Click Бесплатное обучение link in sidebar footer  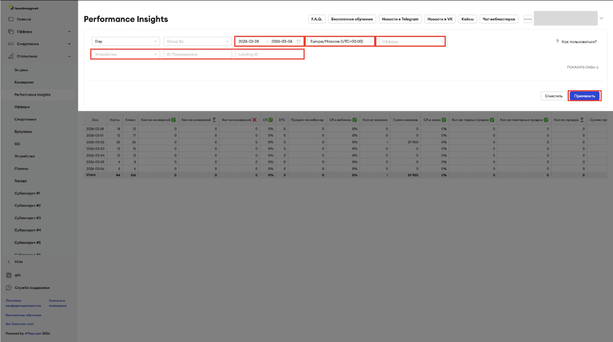coord(23,315)
